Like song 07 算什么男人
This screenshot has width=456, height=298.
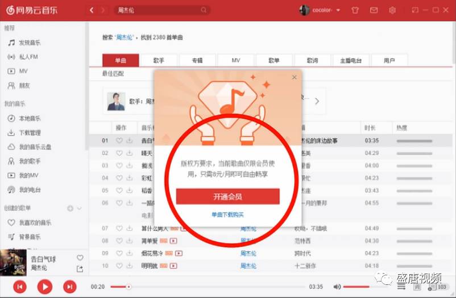click(x=119, y=228)
